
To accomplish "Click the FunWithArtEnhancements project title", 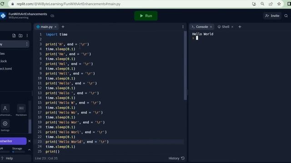I will [x=28, y=14].
